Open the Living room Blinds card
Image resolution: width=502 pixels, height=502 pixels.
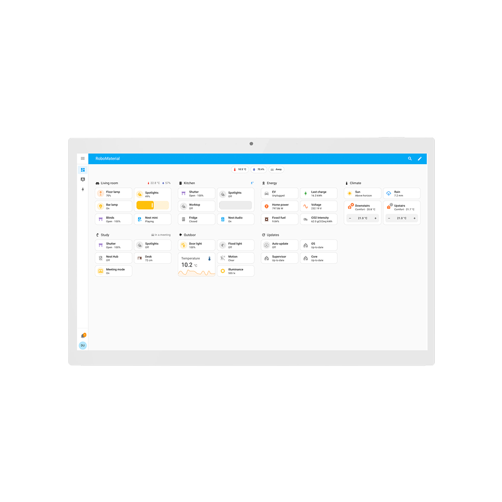click(113, 219)
